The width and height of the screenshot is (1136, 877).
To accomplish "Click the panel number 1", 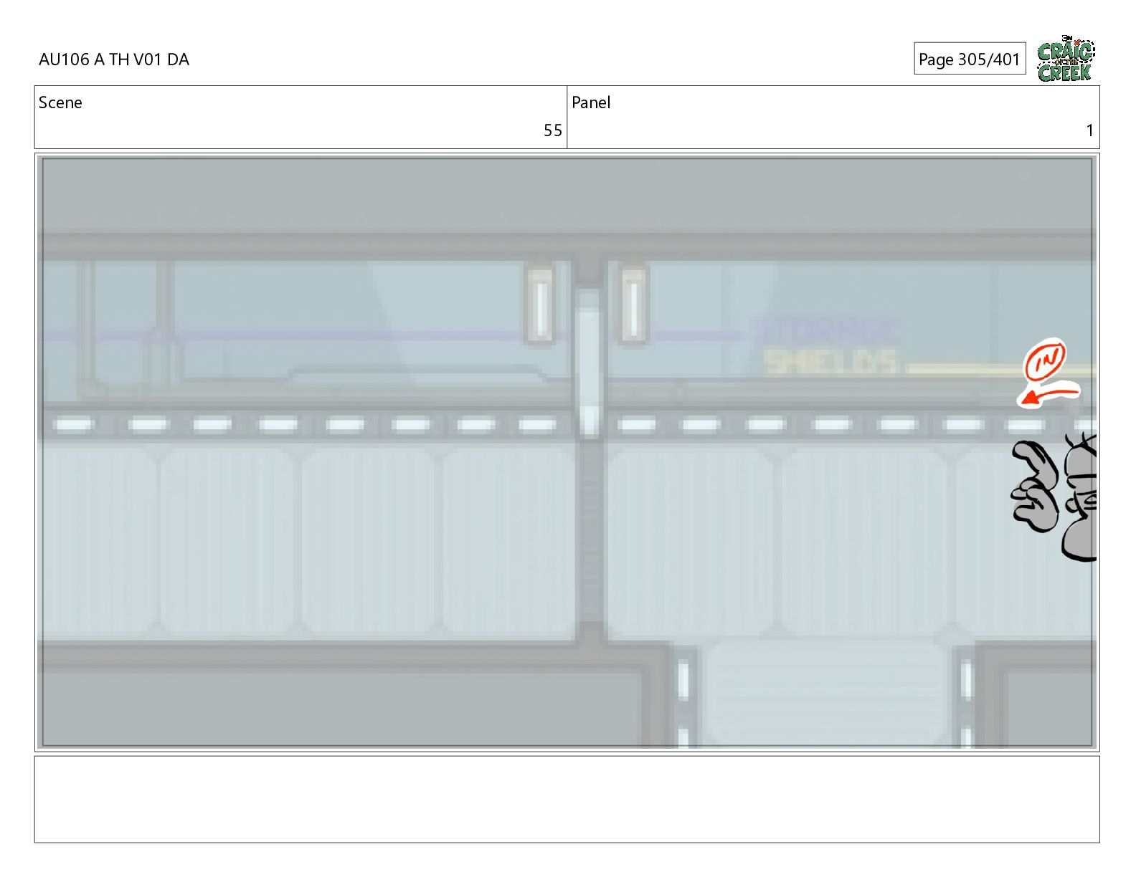I will pyautogui.click(x=1089, y=130).
